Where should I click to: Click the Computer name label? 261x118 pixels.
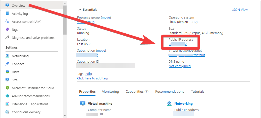(x=99, y=110)
